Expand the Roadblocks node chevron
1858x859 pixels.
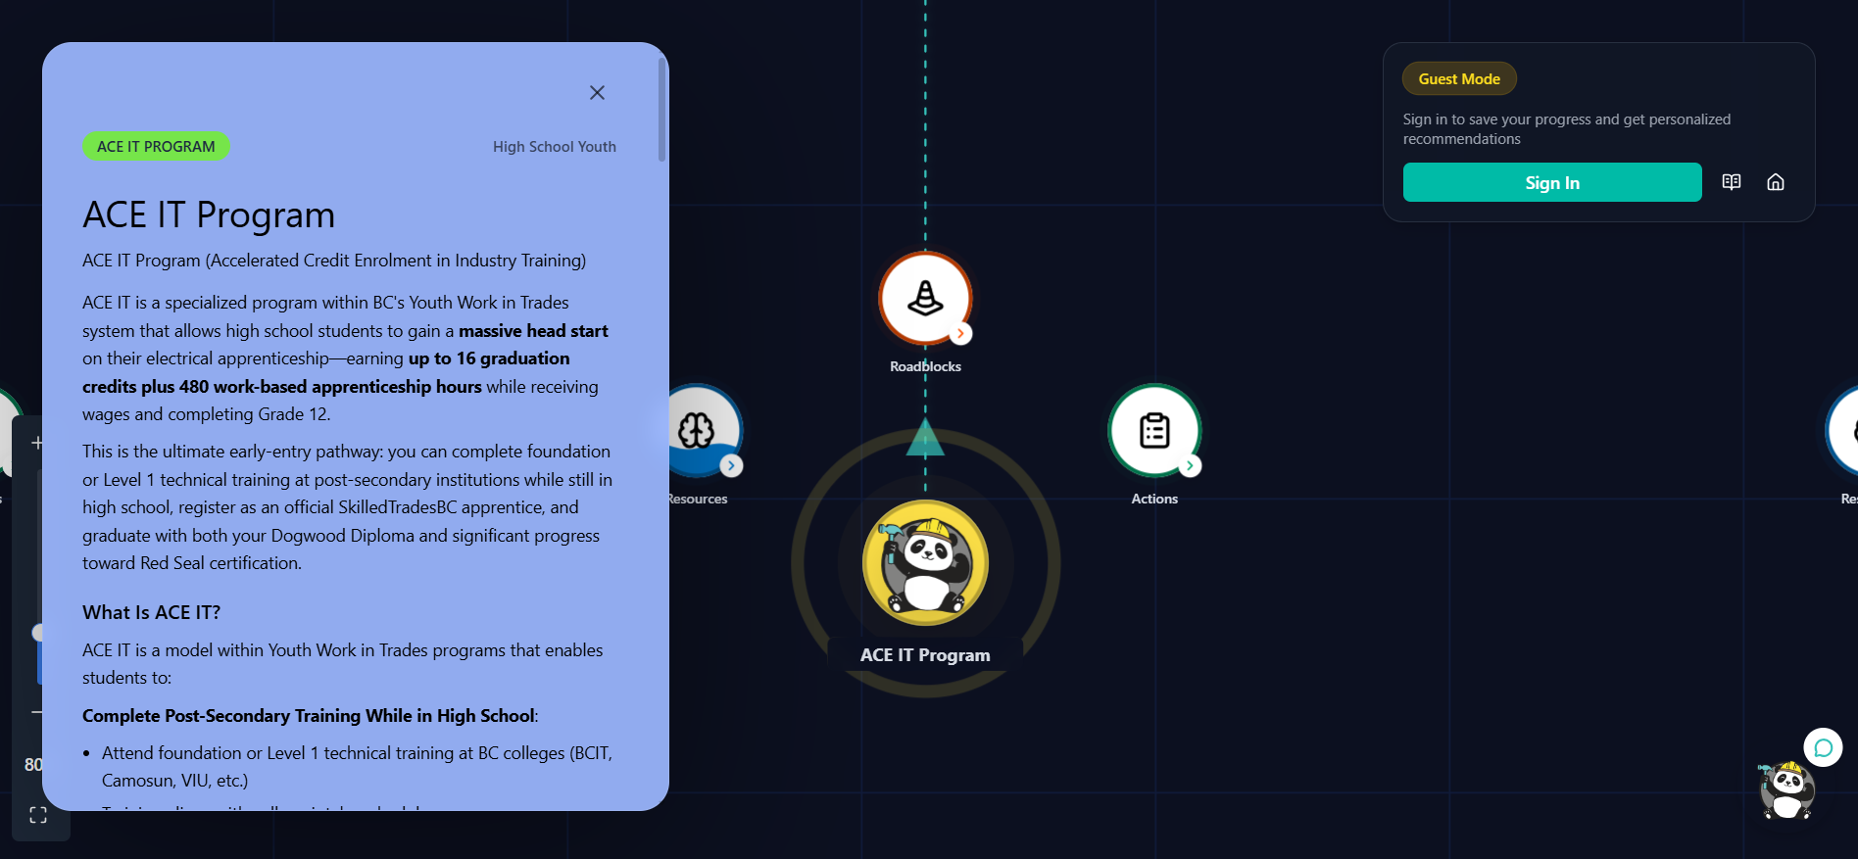point(960,334)
